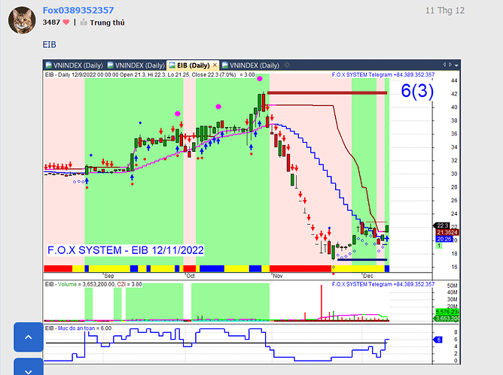Click the Trung thủ rank label
The height and width of the screenshot is (375, 503).
107,23
